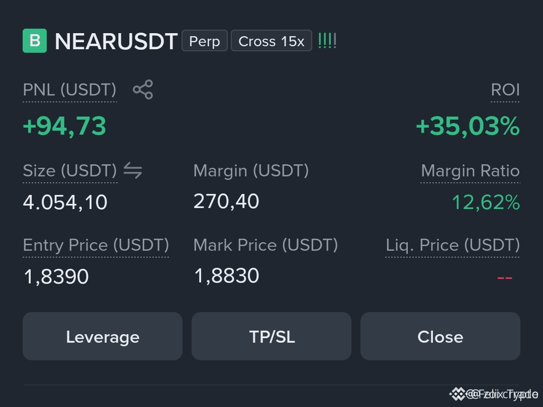Click the watermark logo icon
This screenshot has width=543, height=407.
tap(458, 394)
